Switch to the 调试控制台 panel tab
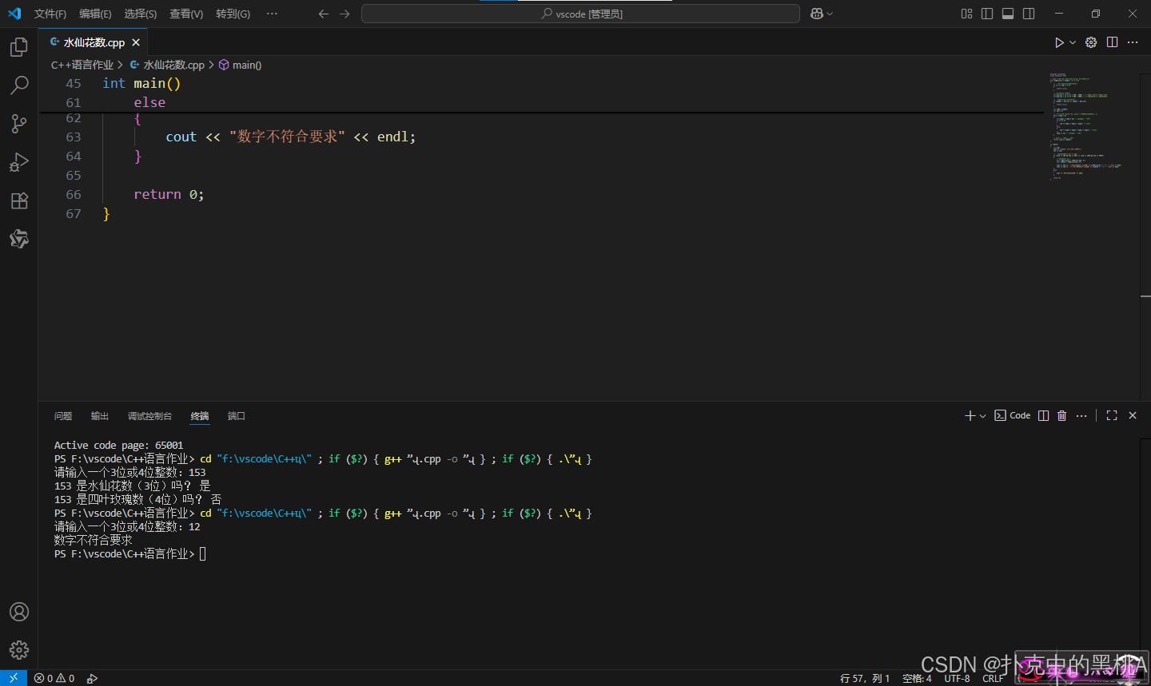 (x=149, y=416)
